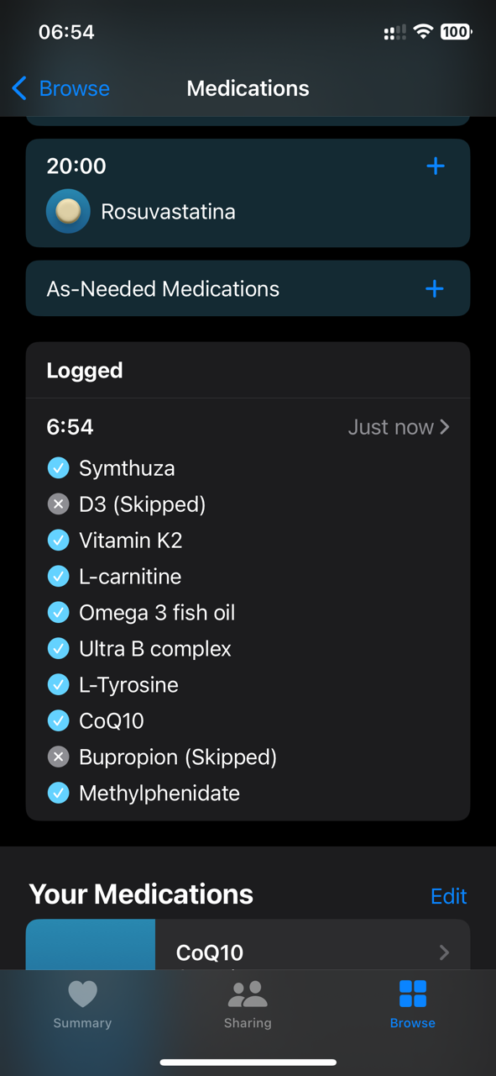This screenshot has height=1076, width=496.
Task: Tap the Summary heart icon
Action: (x=82, y=994)
